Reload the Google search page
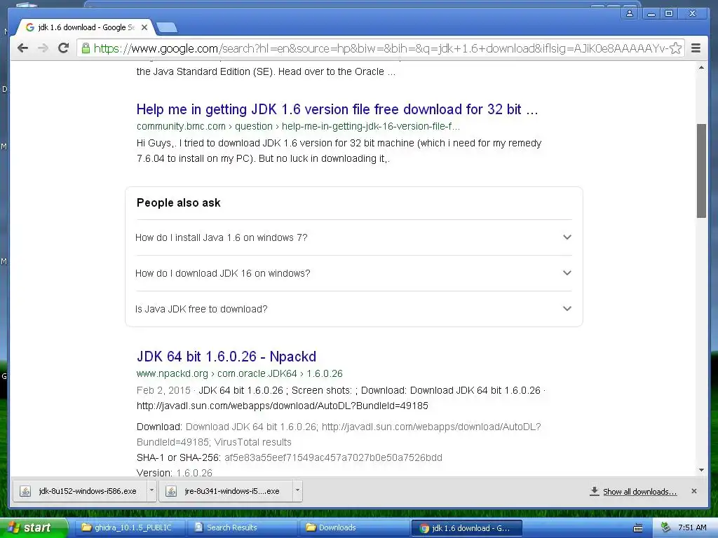 (x=64, y=48)
